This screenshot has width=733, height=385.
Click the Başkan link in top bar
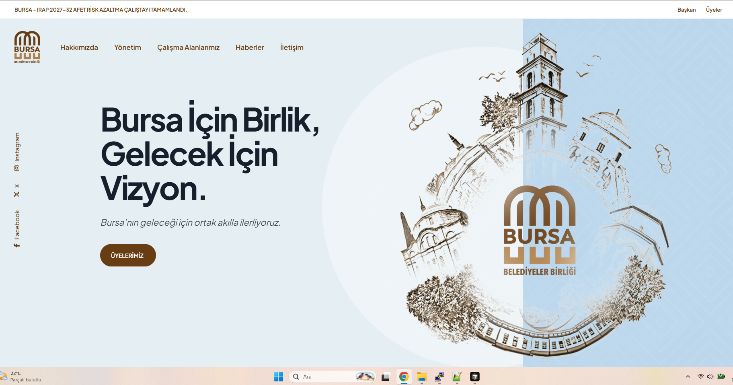(x=686, y=10)
